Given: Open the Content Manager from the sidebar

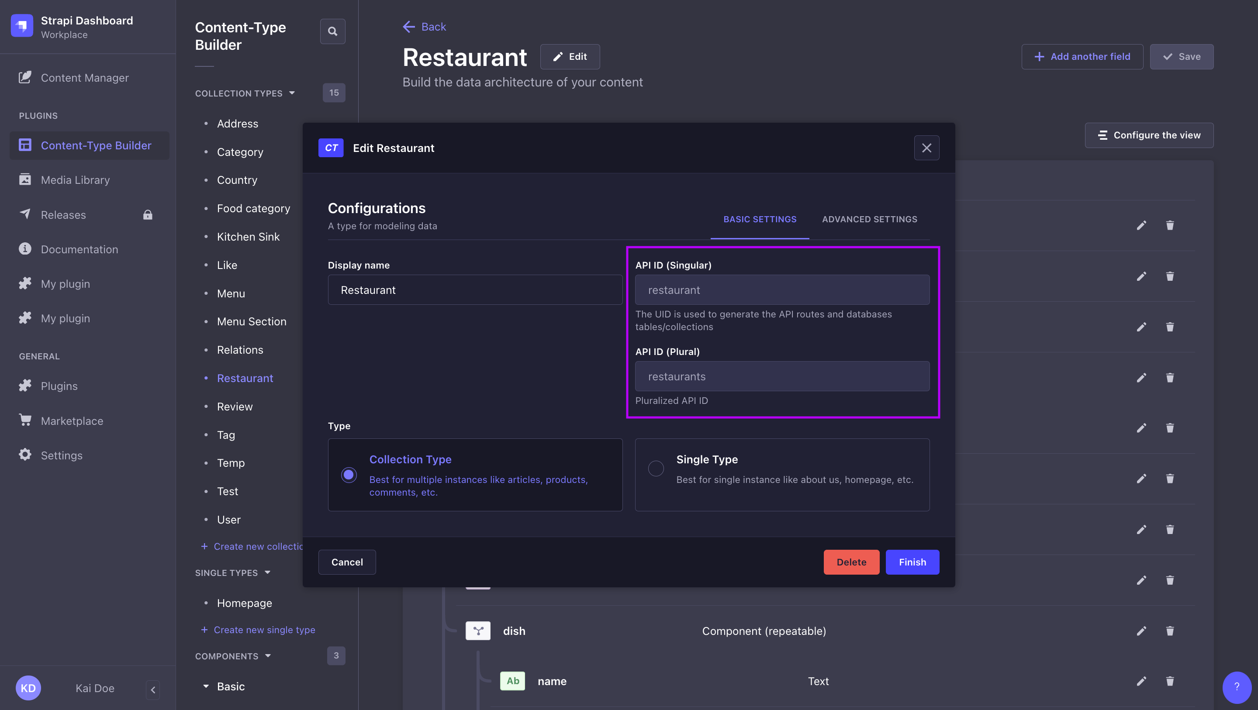Looking at the screenshot, I should pos(84,77).
